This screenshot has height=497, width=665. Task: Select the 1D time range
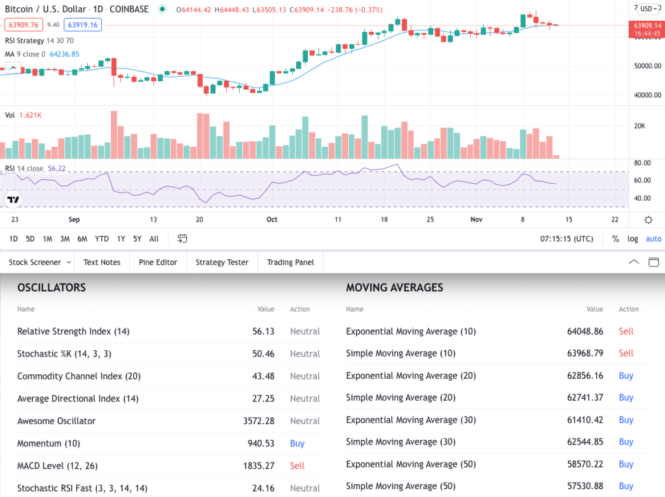coord(14,239)
